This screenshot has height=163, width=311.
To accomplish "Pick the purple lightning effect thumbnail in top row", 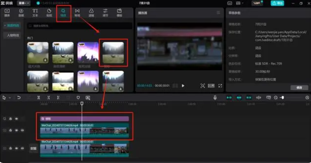I will (88, 53).
